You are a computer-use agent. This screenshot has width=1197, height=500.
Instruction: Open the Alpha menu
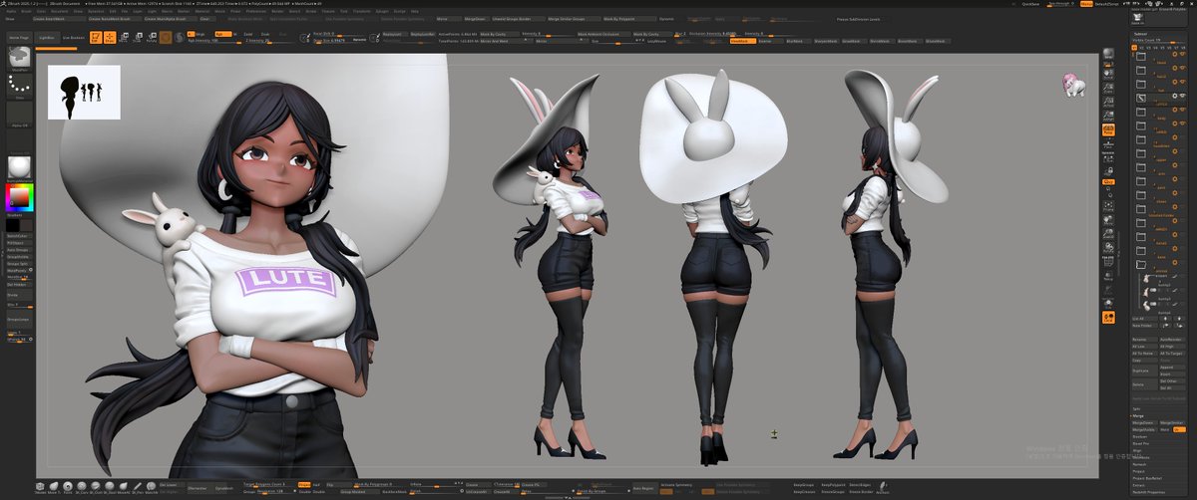[11, 11]
